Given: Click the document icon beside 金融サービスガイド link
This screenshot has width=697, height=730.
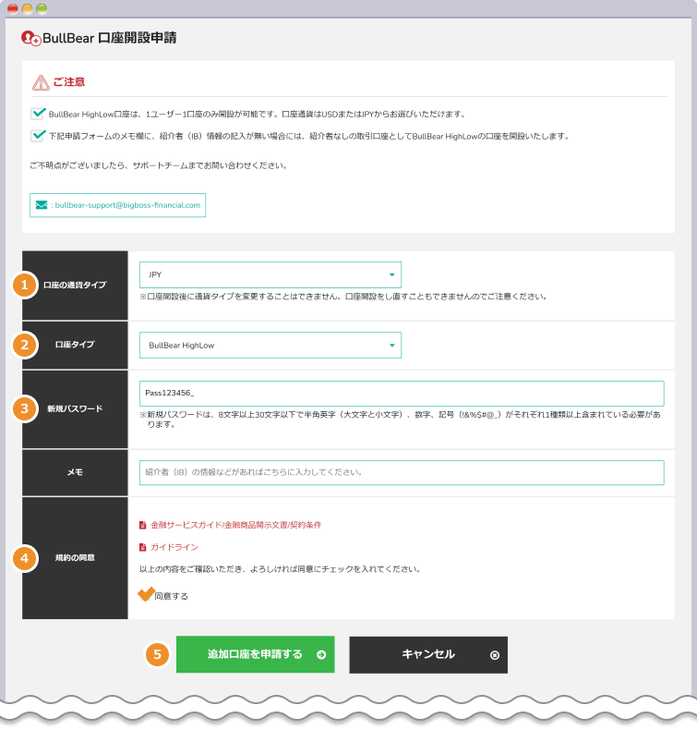Looking at the screenshot, I should pos(143,525).
